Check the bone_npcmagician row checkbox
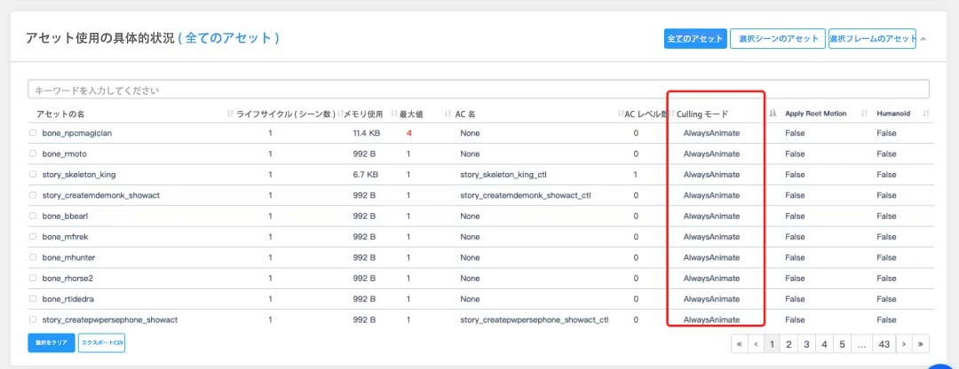Screen dimensions: 959x369 click(x=33, y=133)
